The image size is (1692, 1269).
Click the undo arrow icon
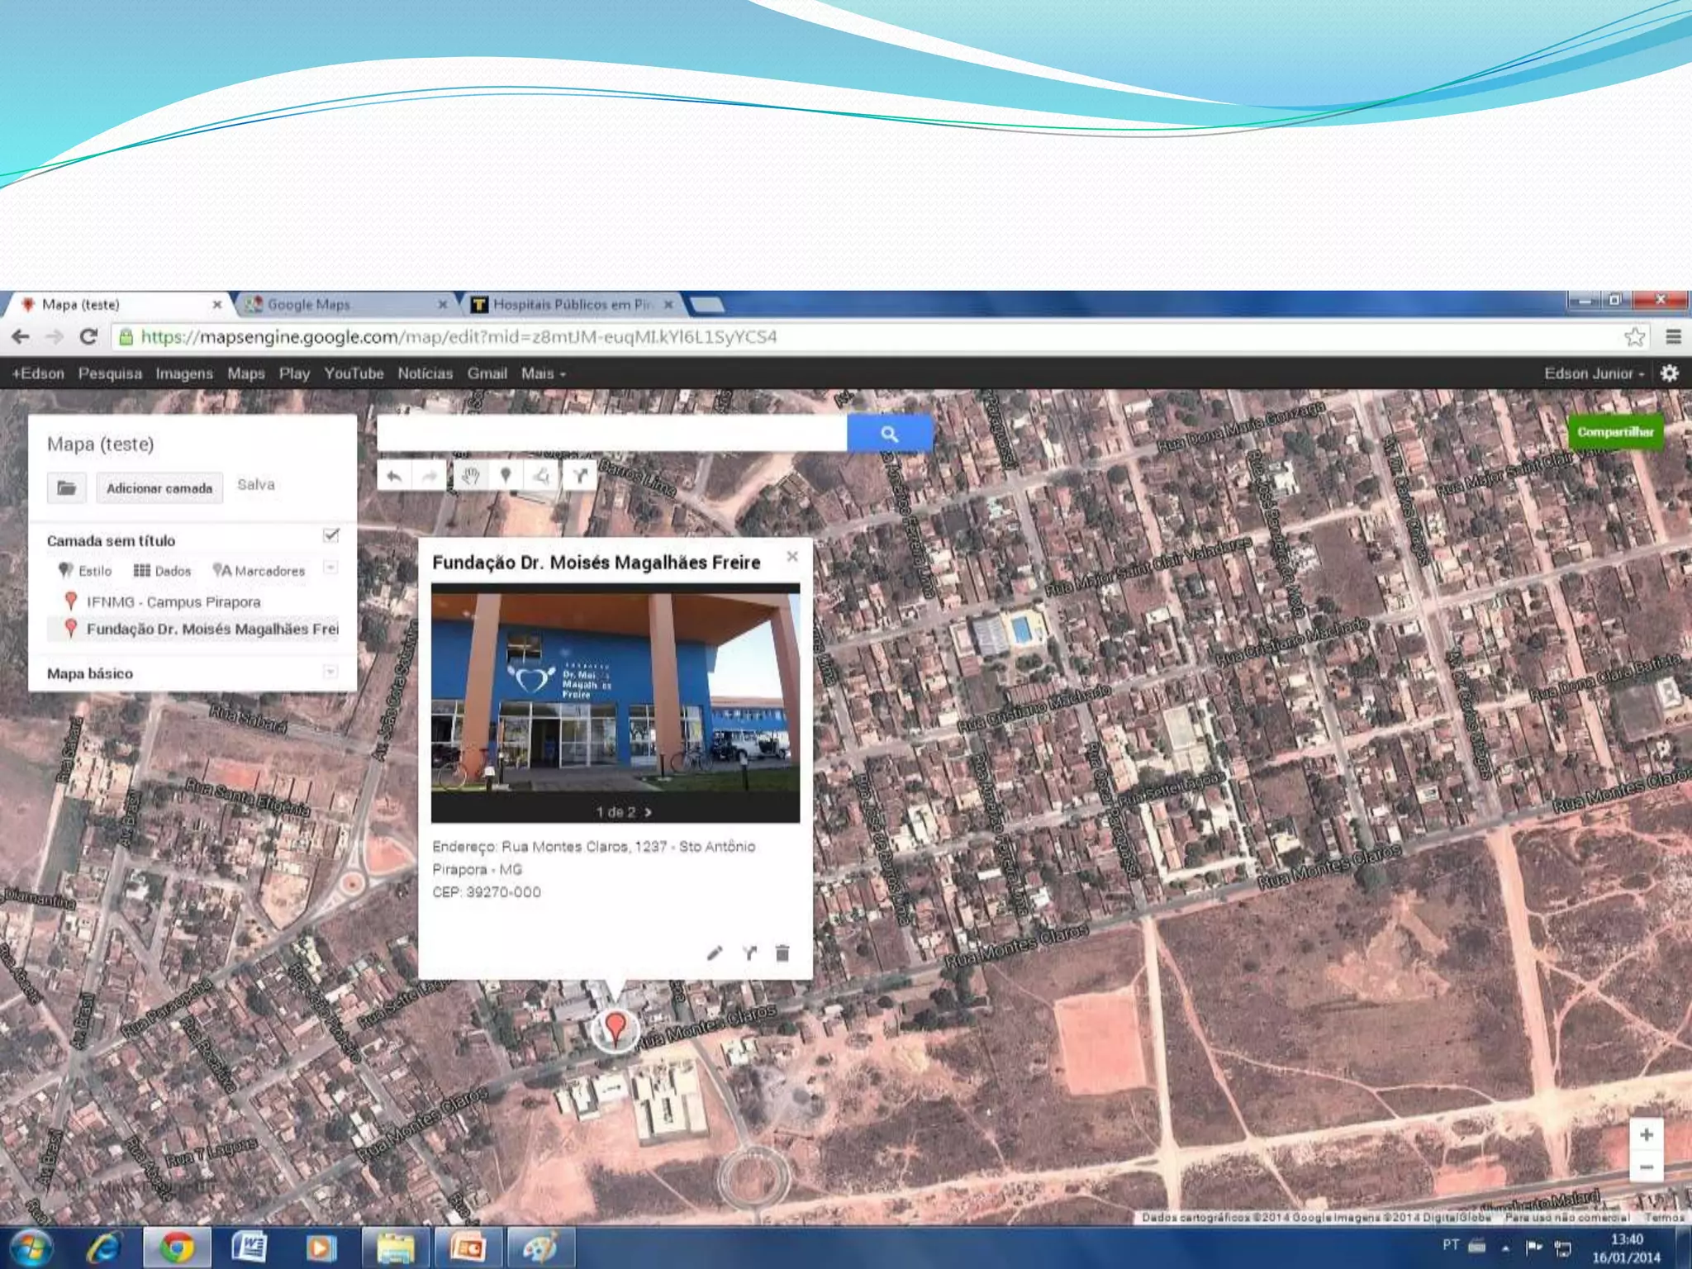[x=395, y=475]
